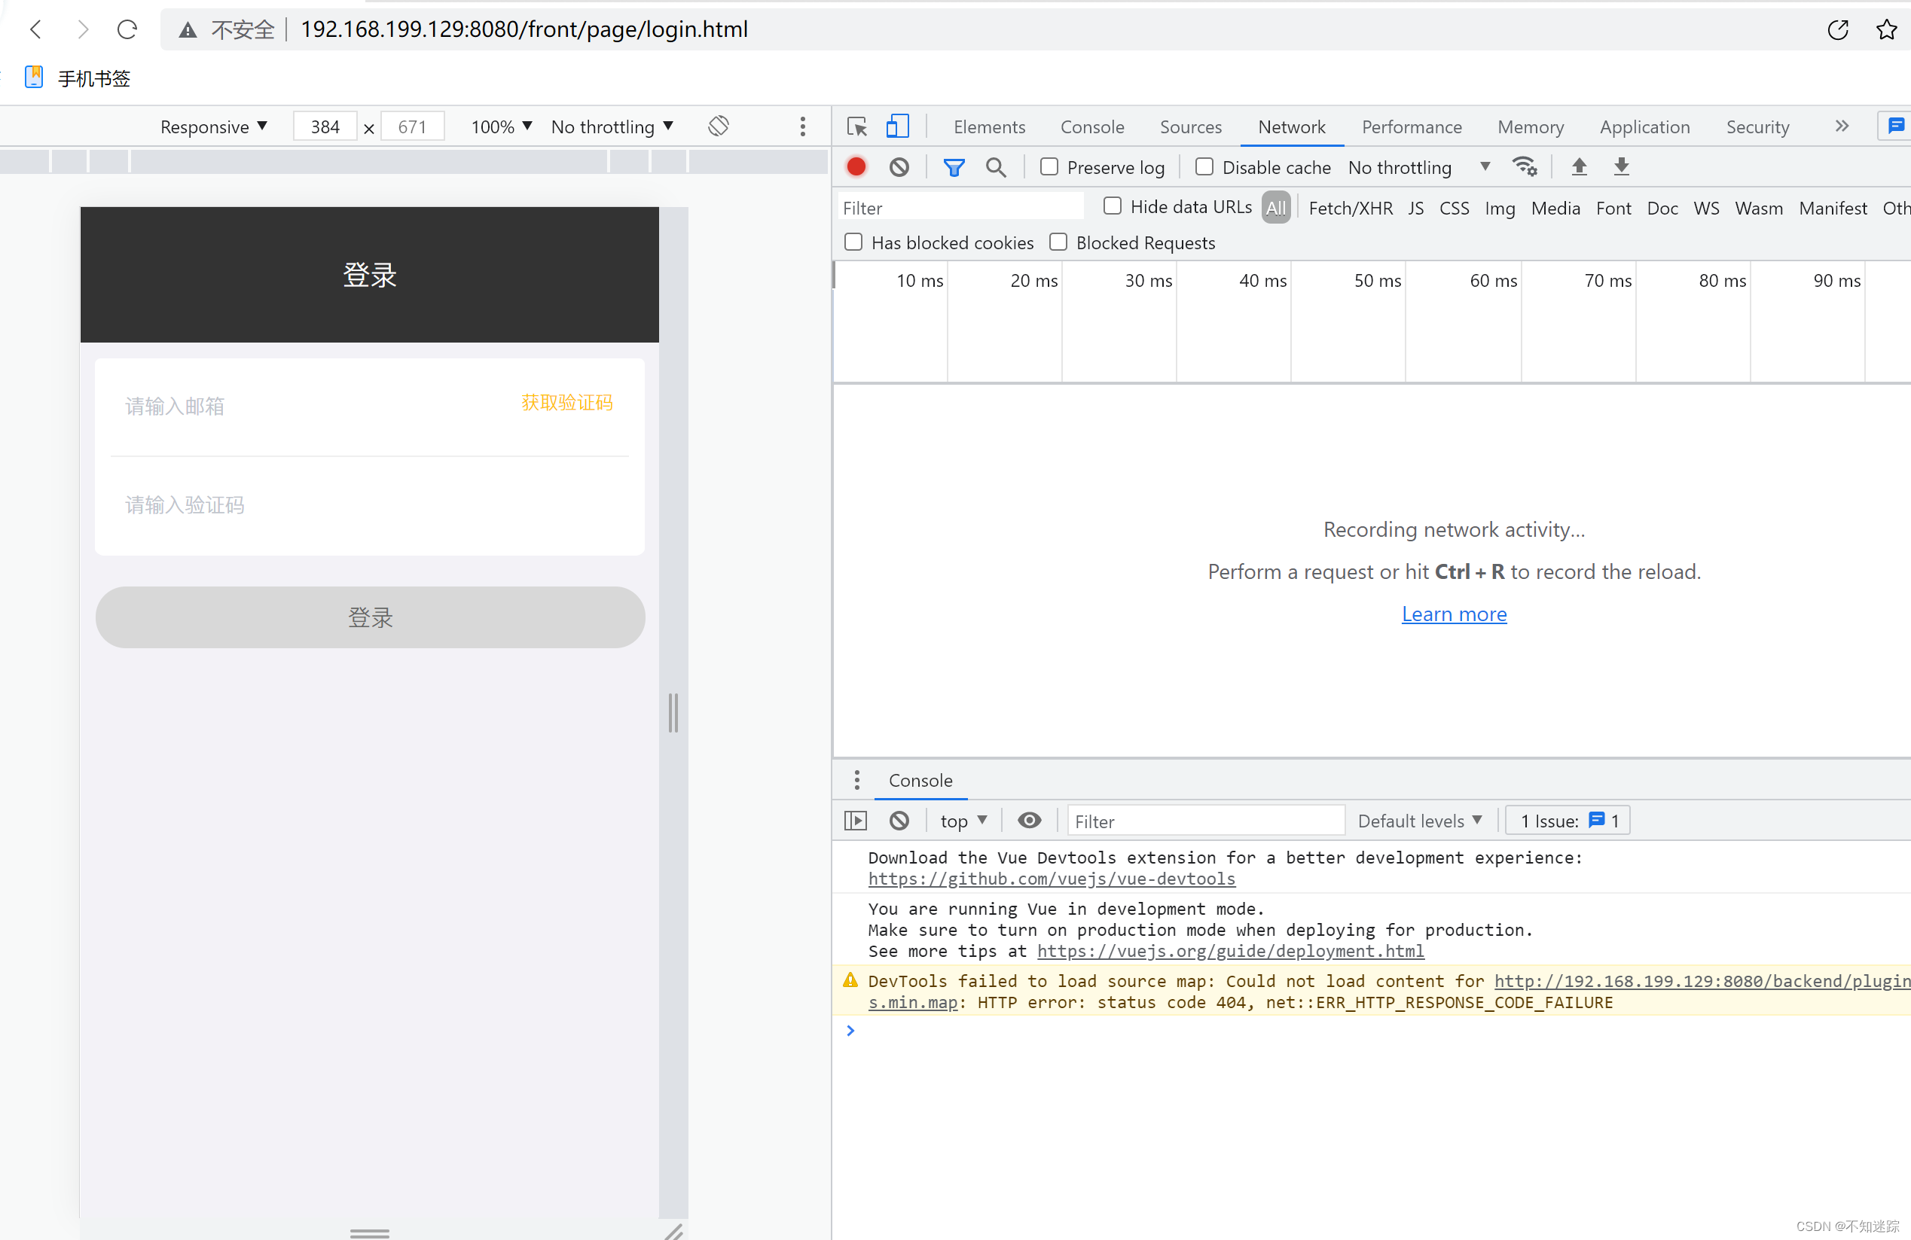This screenshot has width=1911, height=1240.
Task: Tick the Hide data URLs checkbox
Action: pos(1112,206)
